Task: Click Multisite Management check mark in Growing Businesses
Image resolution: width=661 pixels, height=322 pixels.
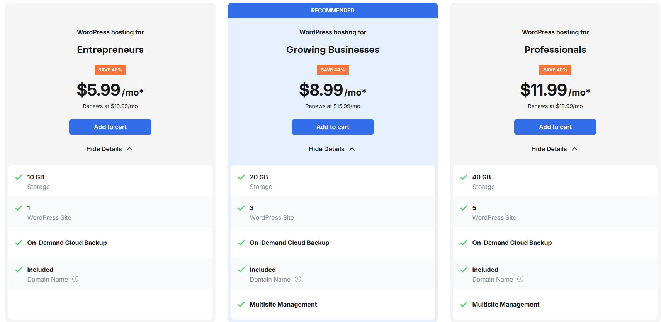Action: (241, 304)
